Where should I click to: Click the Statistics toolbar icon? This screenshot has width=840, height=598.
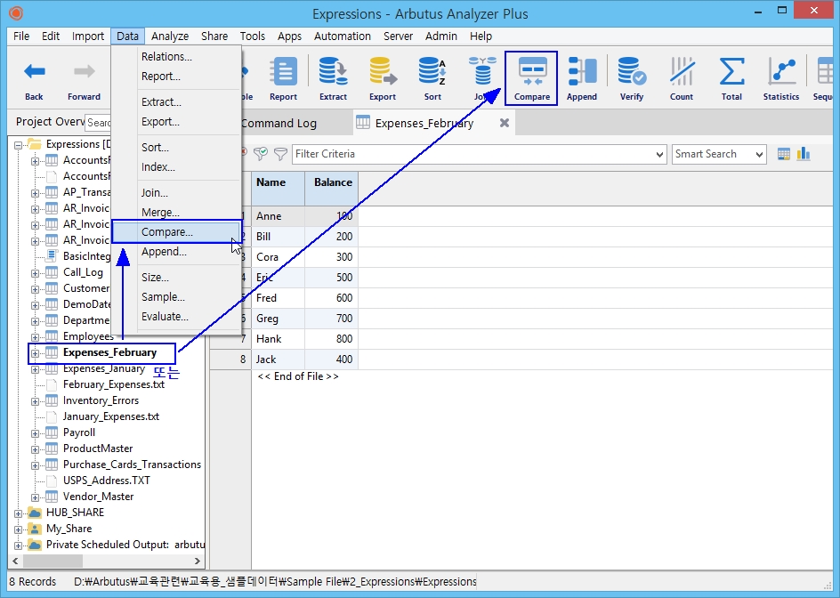pyautogui.click(x=781, y=72)
